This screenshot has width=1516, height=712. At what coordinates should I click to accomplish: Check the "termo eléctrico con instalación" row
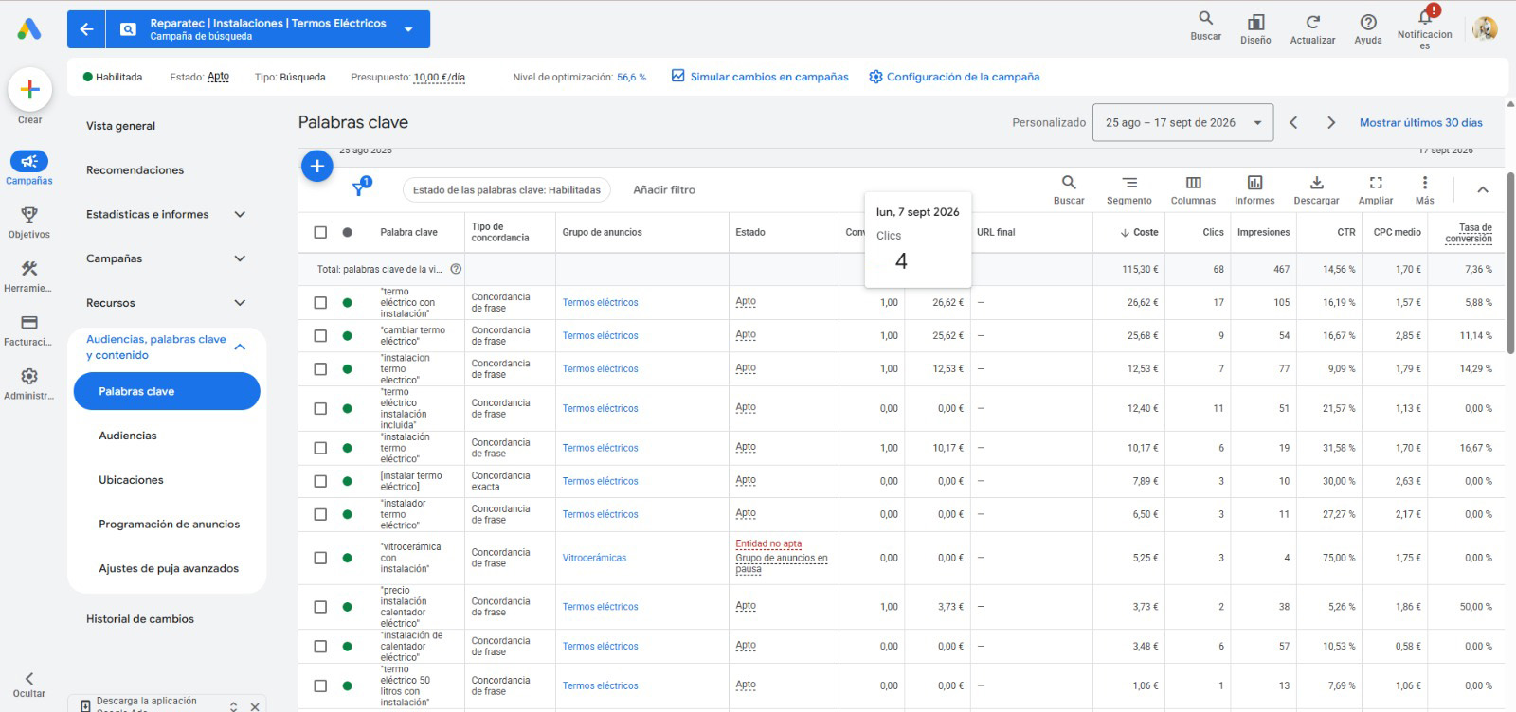click(x=320, y=303)
